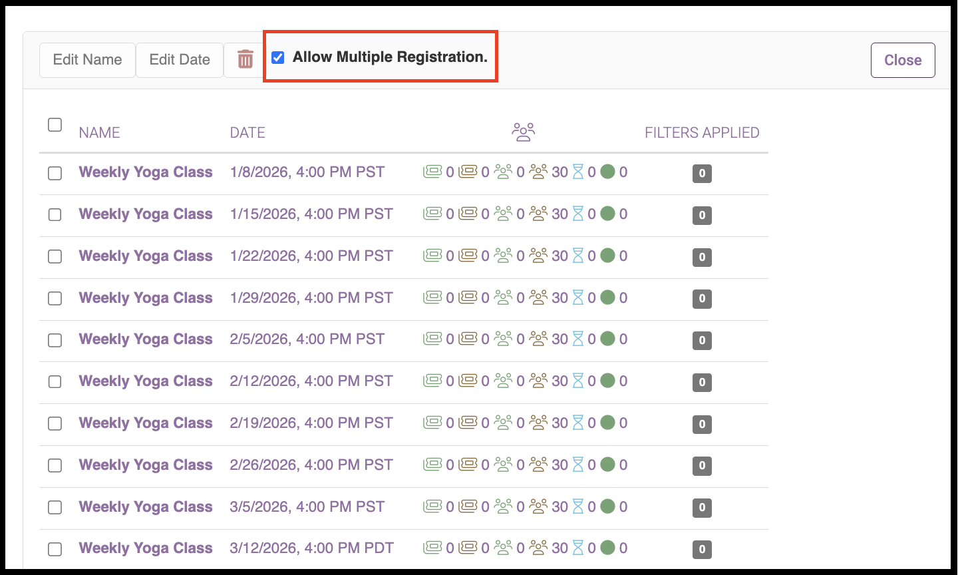The image size is (958, 575).
Task: Mark the 2/19/2026 class row checkbox
Action: 55,423
